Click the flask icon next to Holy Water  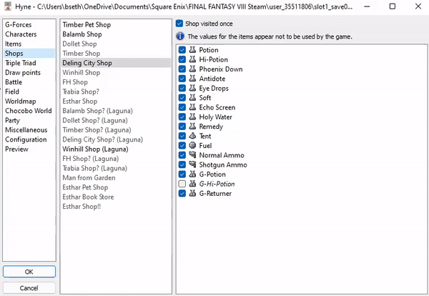pyautogui.click(x=192, y=117)
